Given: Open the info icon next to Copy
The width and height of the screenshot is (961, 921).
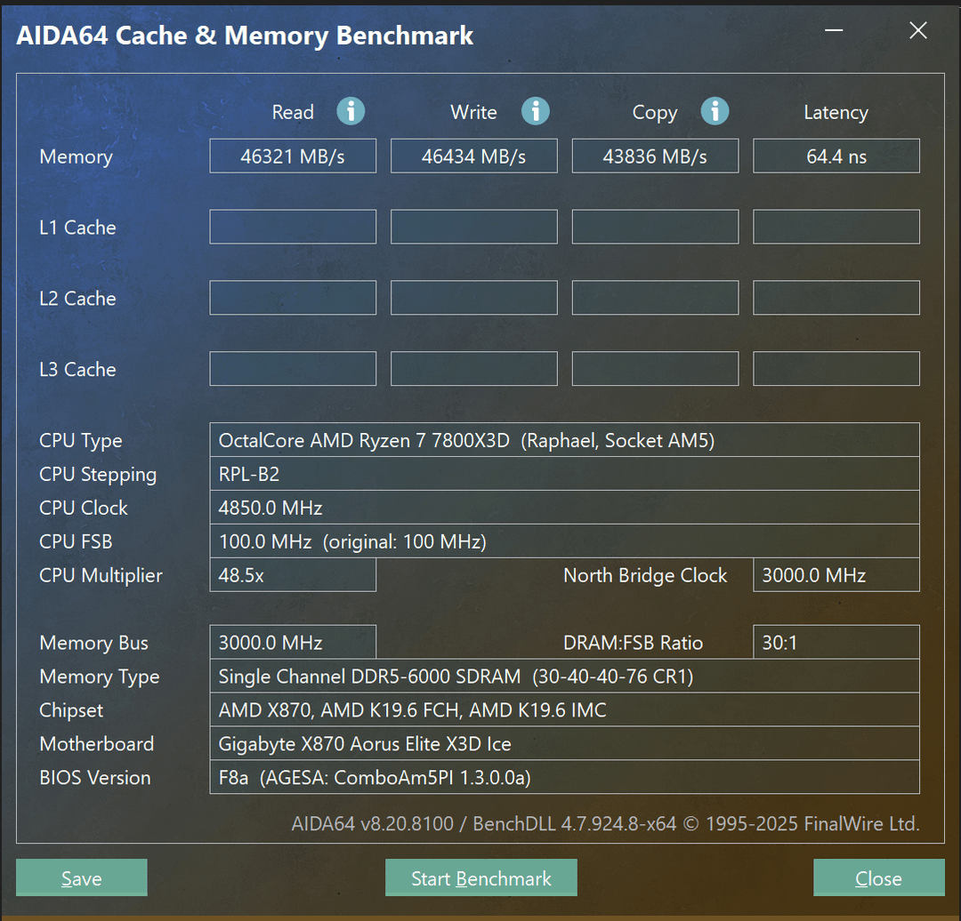Looking at the screenshot, I should click(x=715, y=111).
